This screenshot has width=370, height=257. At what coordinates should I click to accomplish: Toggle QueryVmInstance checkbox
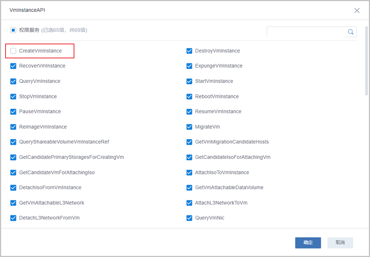[13, 81]
